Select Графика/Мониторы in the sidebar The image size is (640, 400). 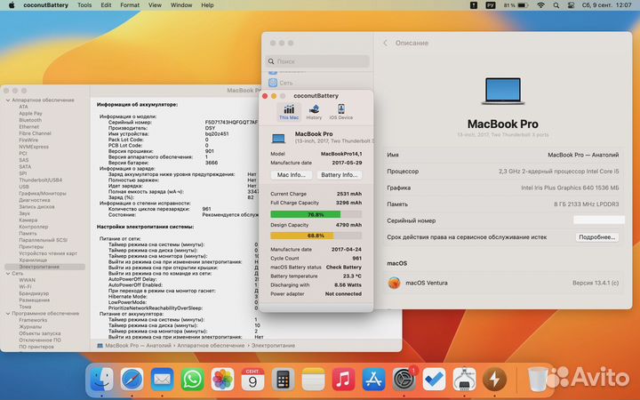pyautogui.click(x=43, y=194)
